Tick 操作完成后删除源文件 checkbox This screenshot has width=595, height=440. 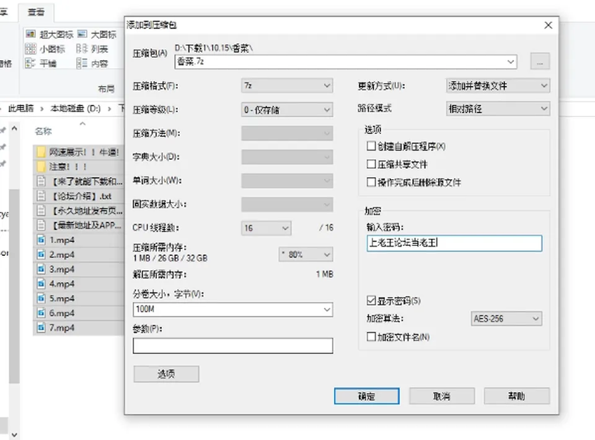coord(371,182)
